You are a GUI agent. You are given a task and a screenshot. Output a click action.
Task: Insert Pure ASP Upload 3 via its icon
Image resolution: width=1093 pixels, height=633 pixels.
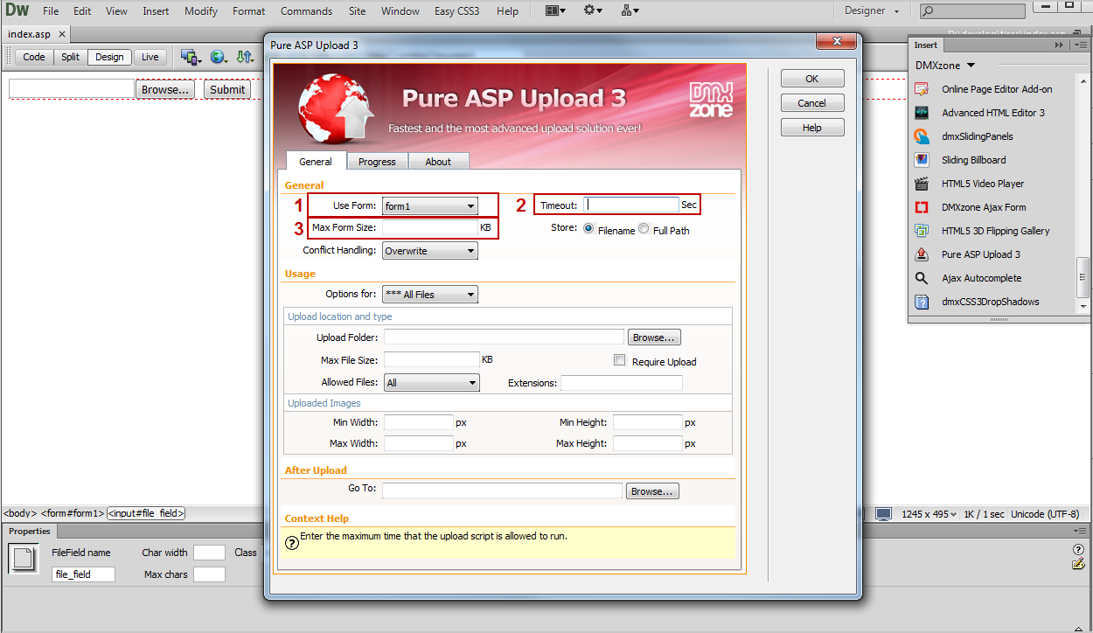pos(922,254)
